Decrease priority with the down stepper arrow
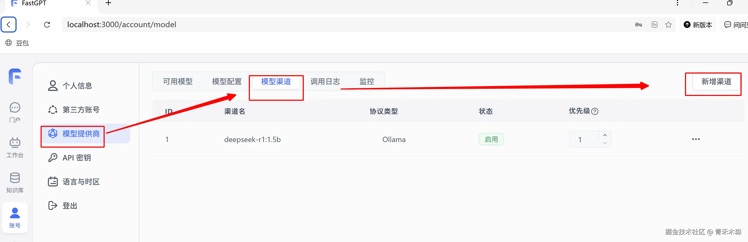Viewport: 748px width, 242px height. click(x=605, y=143)
